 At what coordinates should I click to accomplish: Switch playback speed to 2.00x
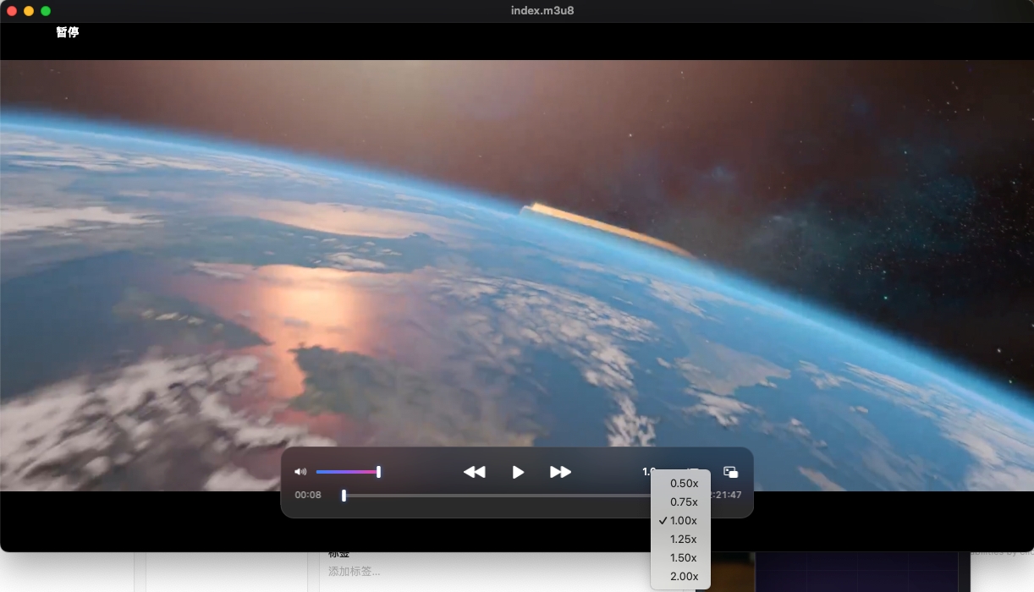(x=684, y=577)
